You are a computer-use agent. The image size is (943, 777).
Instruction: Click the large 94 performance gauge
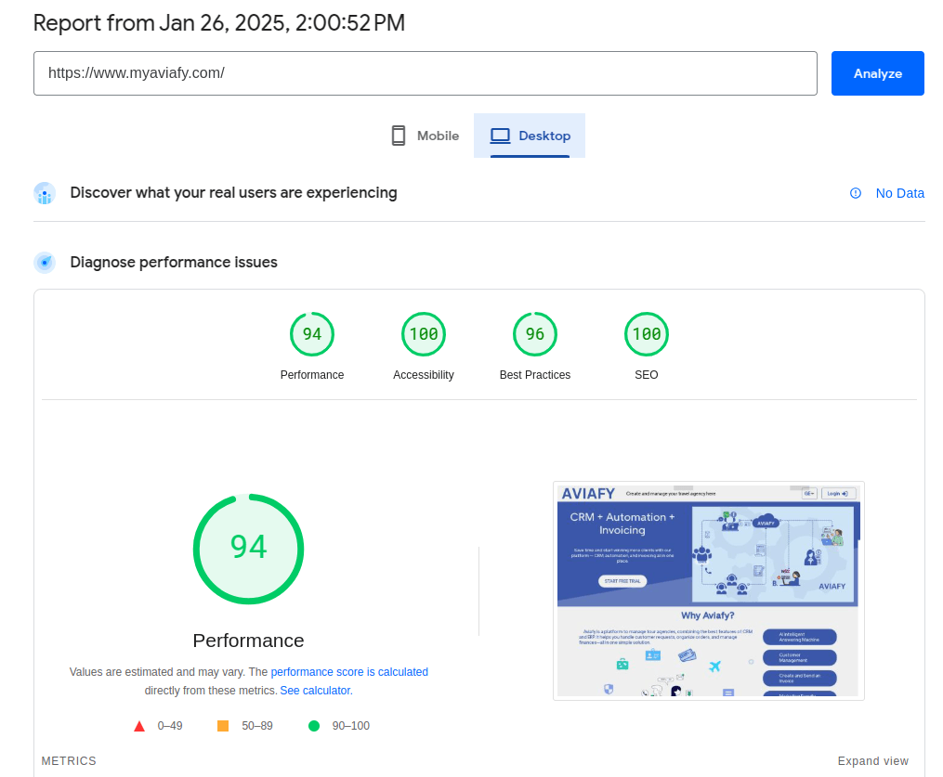248,550
